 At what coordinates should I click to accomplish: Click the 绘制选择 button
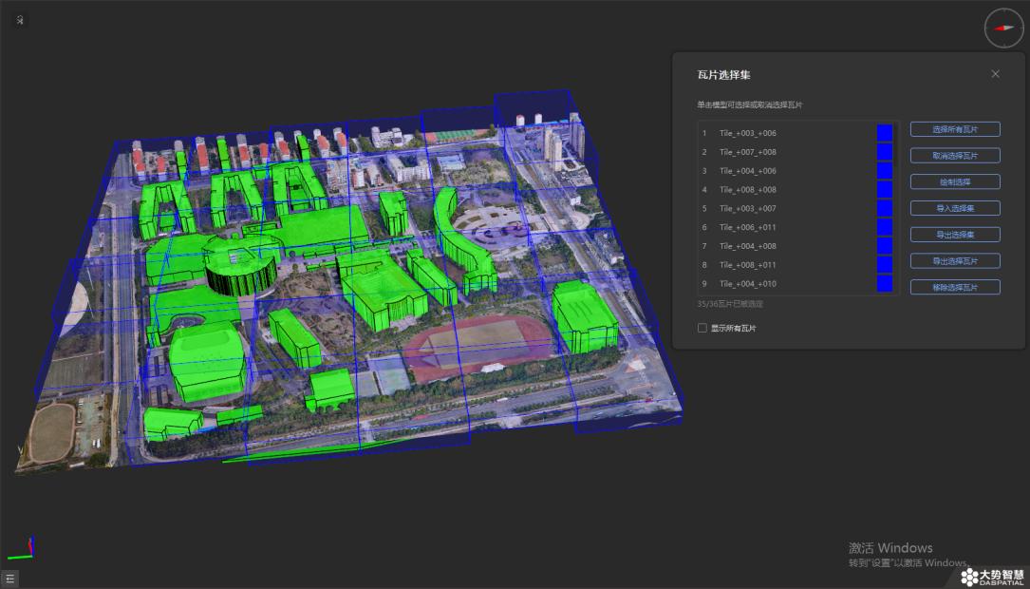click(955, 182)
